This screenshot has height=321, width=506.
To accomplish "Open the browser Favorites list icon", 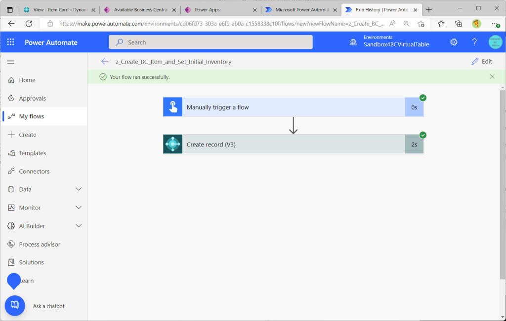I will (x=441, y=24).
